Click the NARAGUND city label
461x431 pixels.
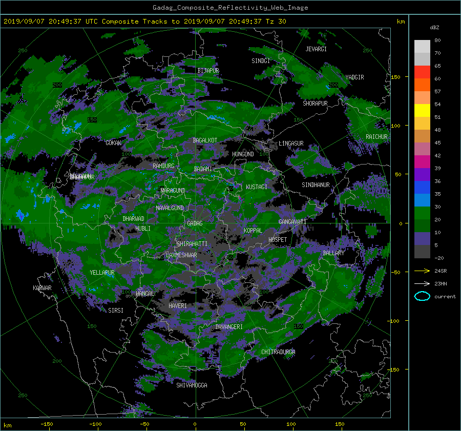click(x=173, y=191)
